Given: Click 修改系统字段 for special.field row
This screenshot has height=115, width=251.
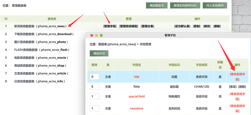Looking at the screenshot, I should point(237,96).
